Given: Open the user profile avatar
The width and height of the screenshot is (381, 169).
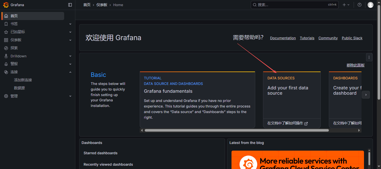Looking at the screenshot, I should [x=370, y=5].
